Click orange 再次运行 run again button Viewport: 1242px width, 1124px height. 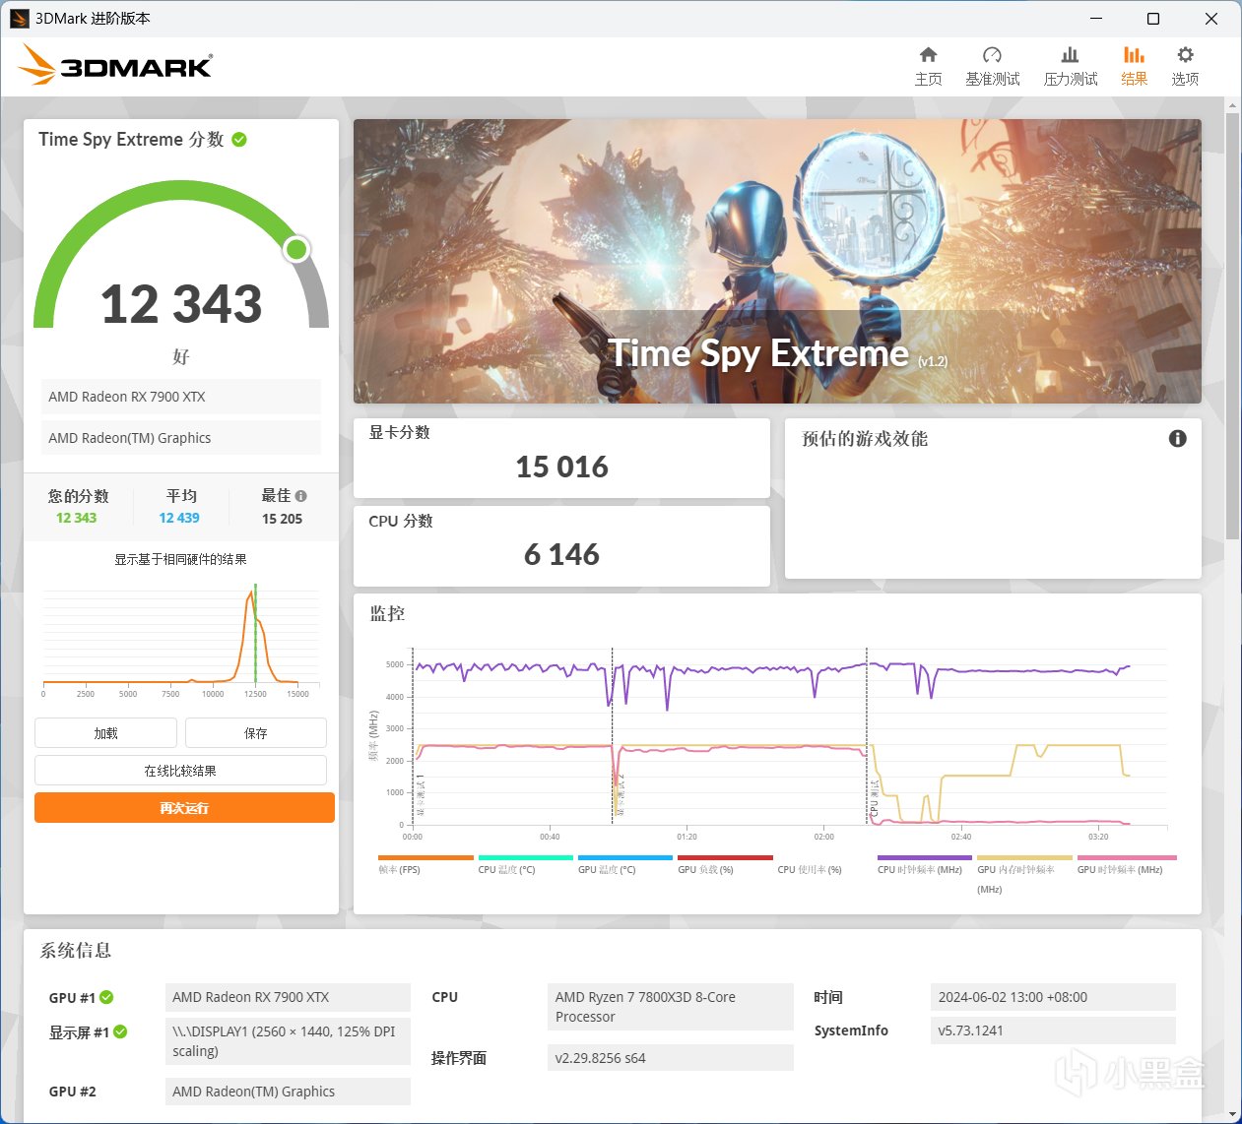(184, 808)
